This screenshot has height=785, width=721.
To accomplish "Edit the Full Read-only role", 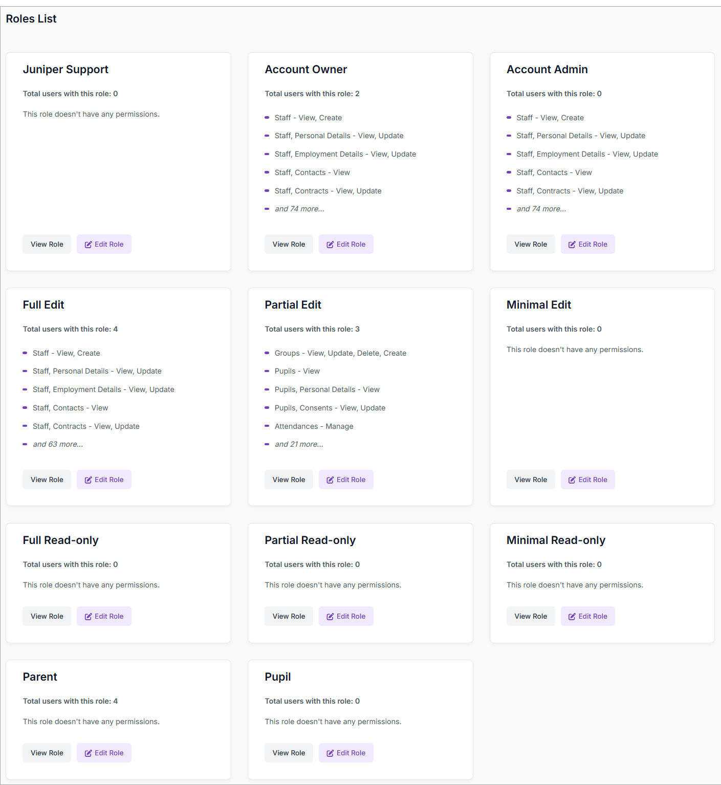I will click(104, 616).
